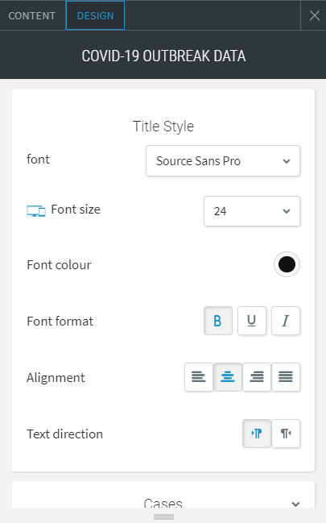Justify the title text
This screenshot has height=523, width=326.
coord(286,377)
